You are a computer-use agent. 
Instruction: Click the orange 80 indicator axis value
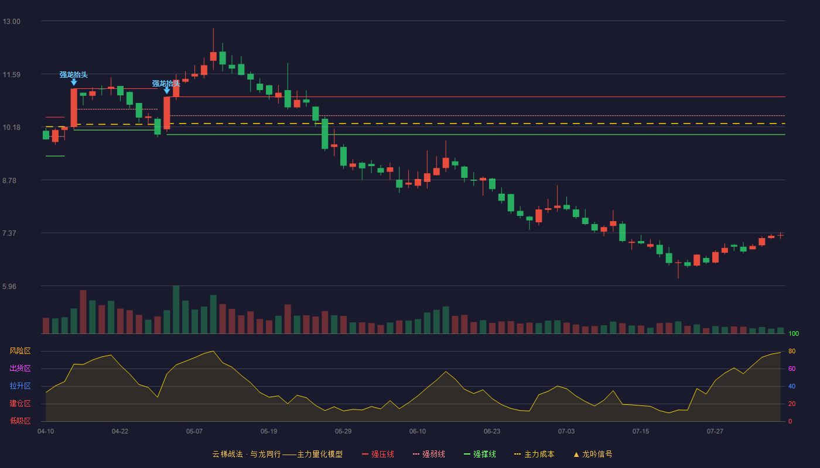(x=792, y=351)
